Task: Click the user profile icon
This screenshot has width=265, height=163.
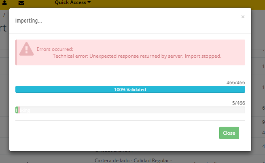Action: click(x=4, y=3)
